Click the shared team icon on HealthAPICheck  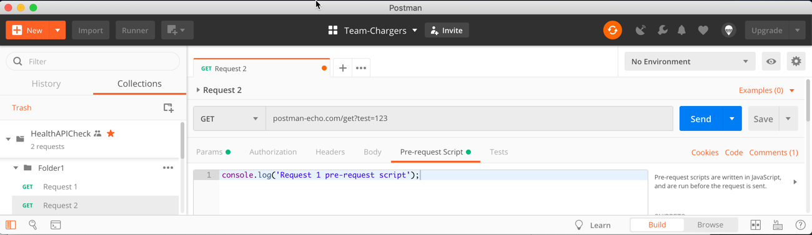point(97,133)
